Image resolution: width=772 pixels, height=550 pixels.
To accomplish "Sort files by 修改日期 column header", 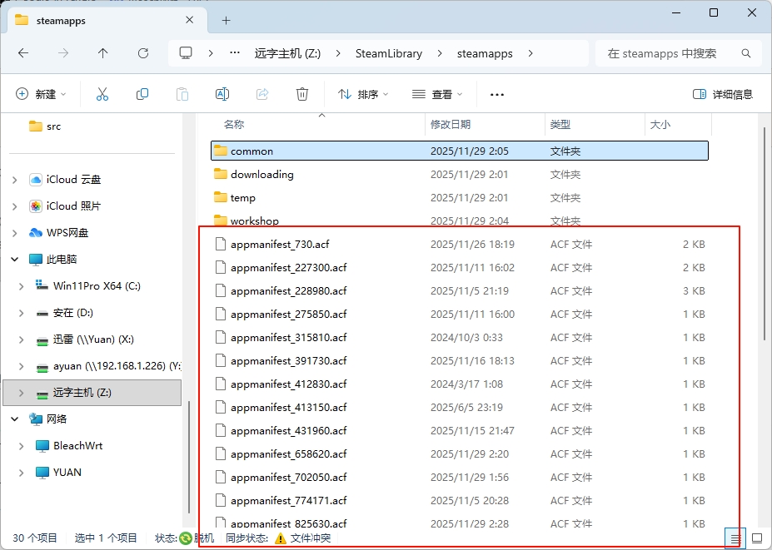I will 451,124.
